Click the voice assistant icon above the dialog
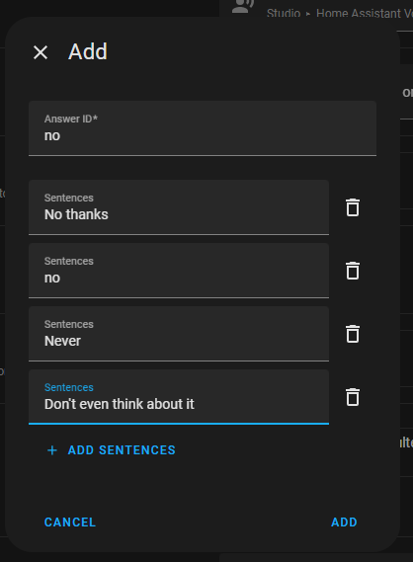413x562 pixels. pyautogui.click(x=243, y=7)
